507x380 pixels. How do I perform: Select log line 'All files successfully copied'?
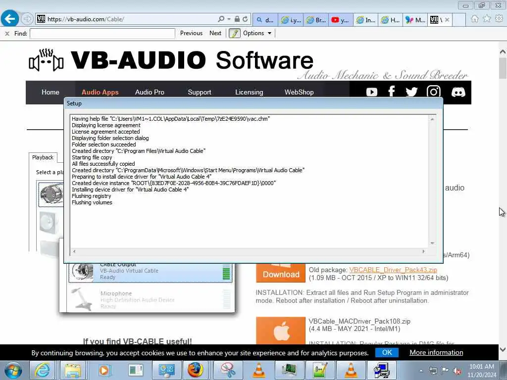click(x=103, y=164)
